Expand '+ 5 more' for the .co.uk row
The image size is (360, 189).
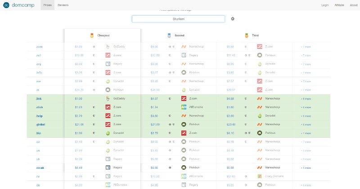pyautogui.click(x=306, y=168)
